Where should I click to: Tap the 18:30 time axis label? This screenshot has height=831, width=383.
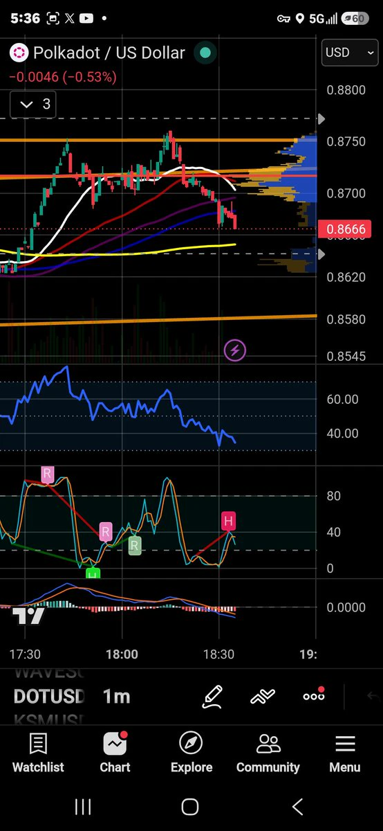pyautogui.click(x=218, y=654)
